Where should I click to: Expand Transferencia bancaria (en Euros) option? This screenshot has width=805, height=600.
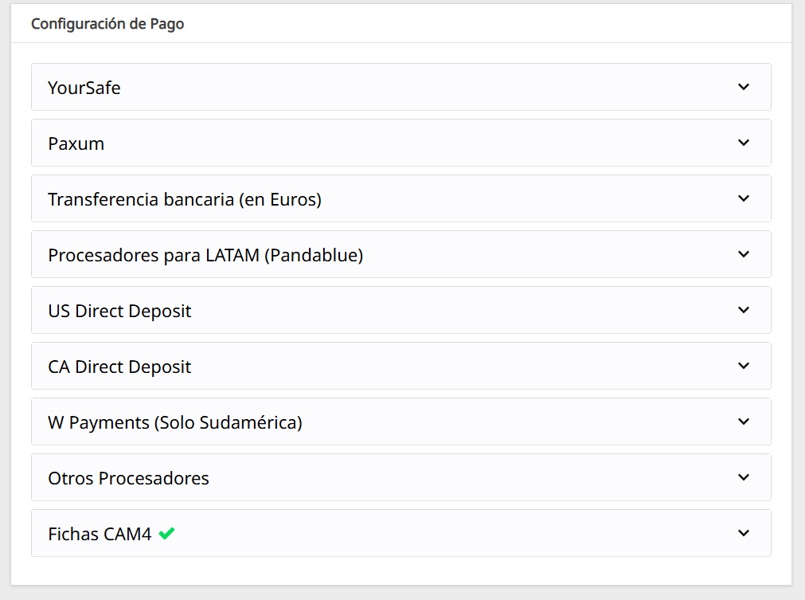coord(401,198)
